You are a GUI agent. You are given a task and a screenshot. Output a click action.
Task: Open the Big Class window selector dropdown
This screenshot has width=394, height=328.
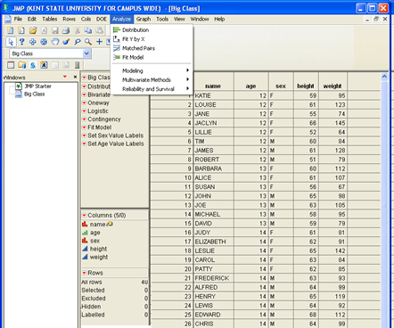pyautogui.click(x=86, y=53)
